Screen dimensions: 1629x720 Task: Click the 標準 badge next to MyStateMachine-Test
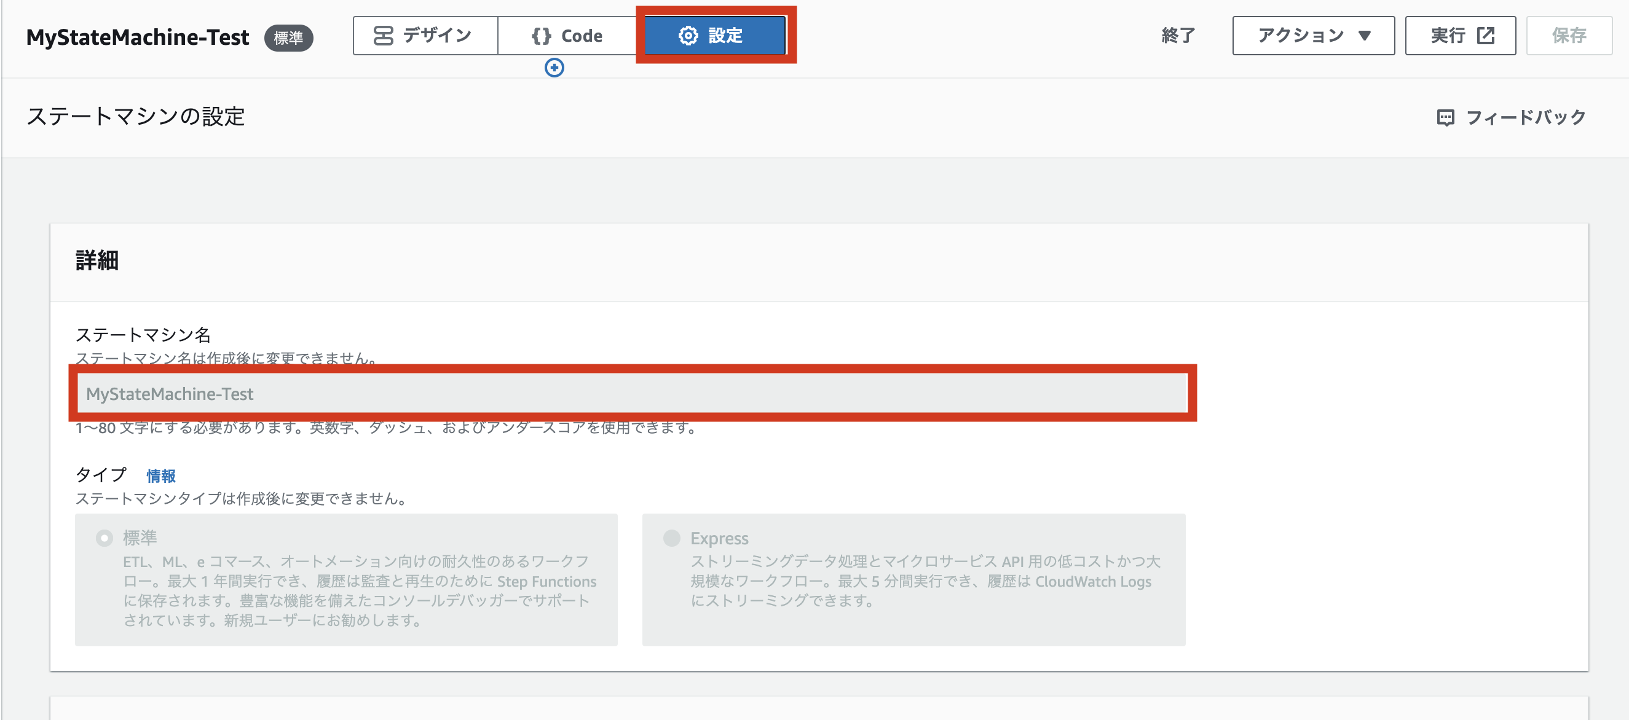coord(288,39)
